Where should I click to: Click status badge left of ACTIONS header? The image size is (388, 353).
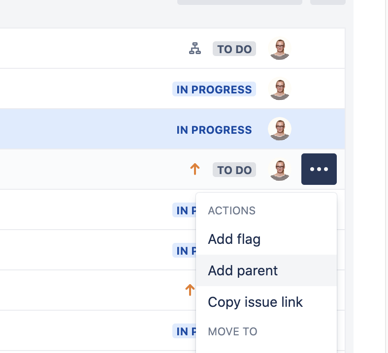pyautogui.click(x=184, y=210)
